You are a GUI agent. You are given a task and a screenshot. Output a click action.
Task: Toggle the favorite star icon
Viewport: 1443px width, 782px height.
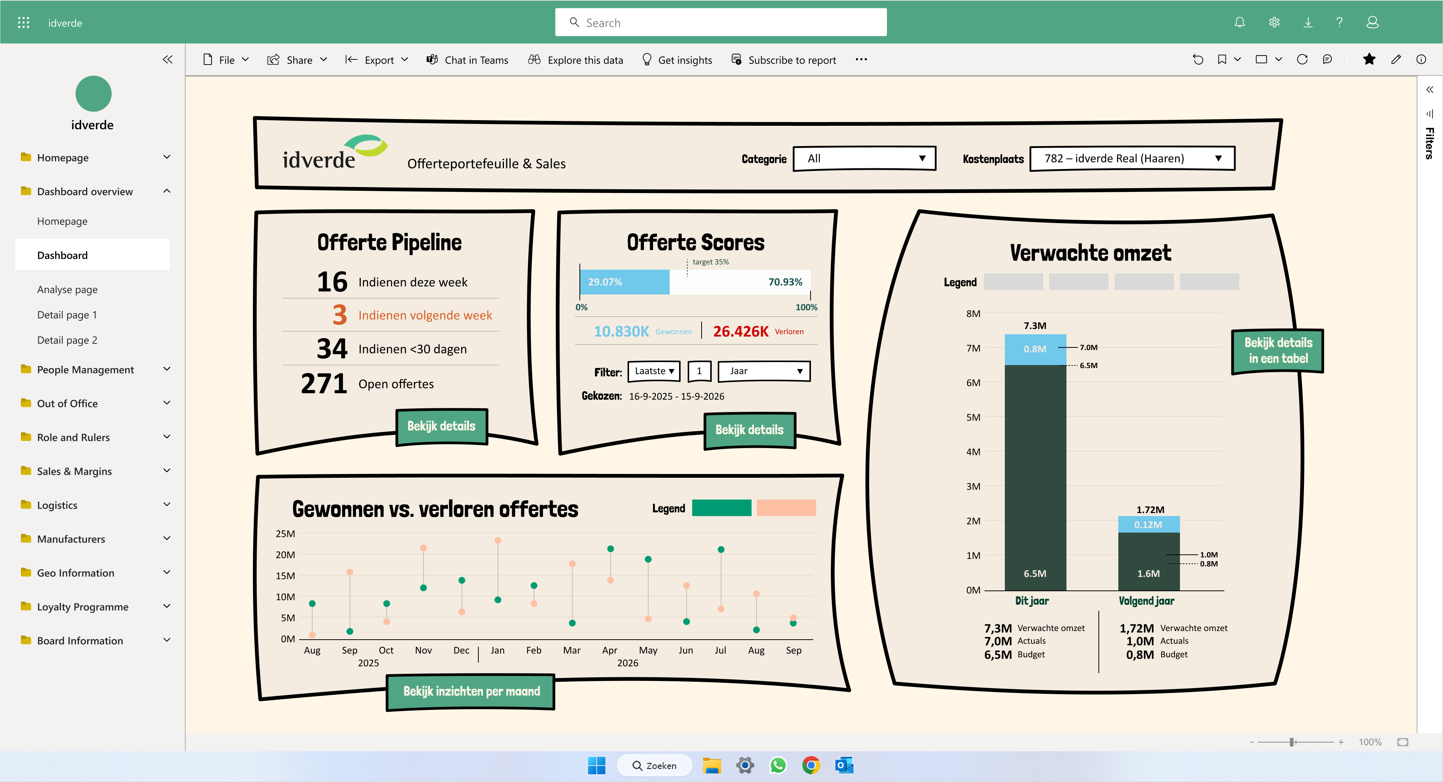point(1369,59)
